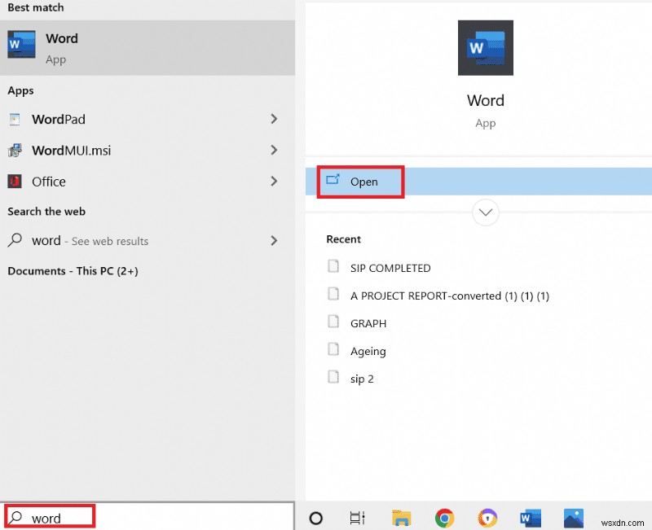Launch Google Chrome from the taskbar

coord(444,518)
